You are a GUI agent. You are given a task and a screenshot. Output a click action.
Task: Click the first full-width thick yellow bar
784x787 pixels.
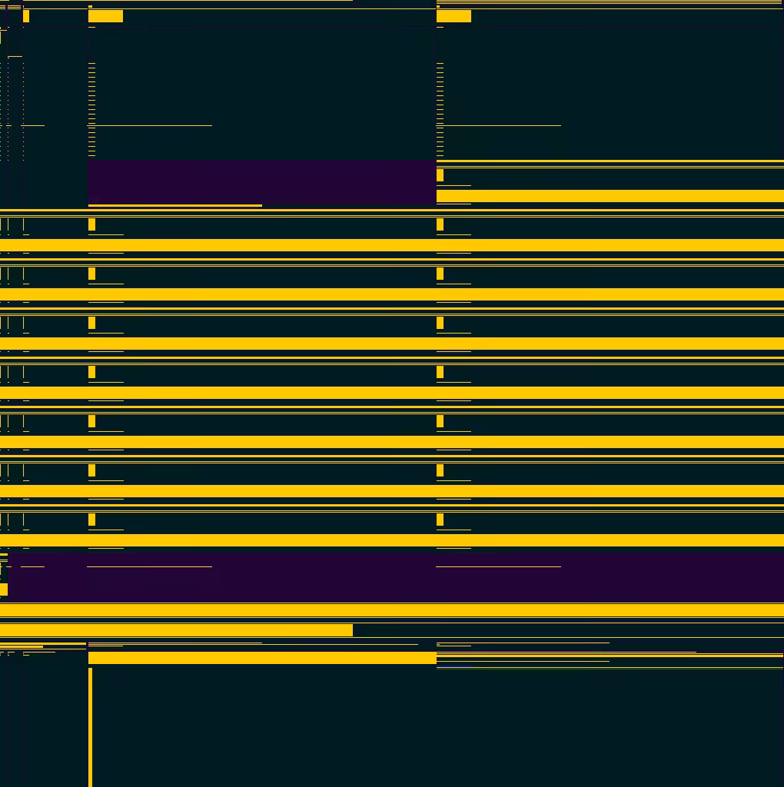(x=392, y=245)
